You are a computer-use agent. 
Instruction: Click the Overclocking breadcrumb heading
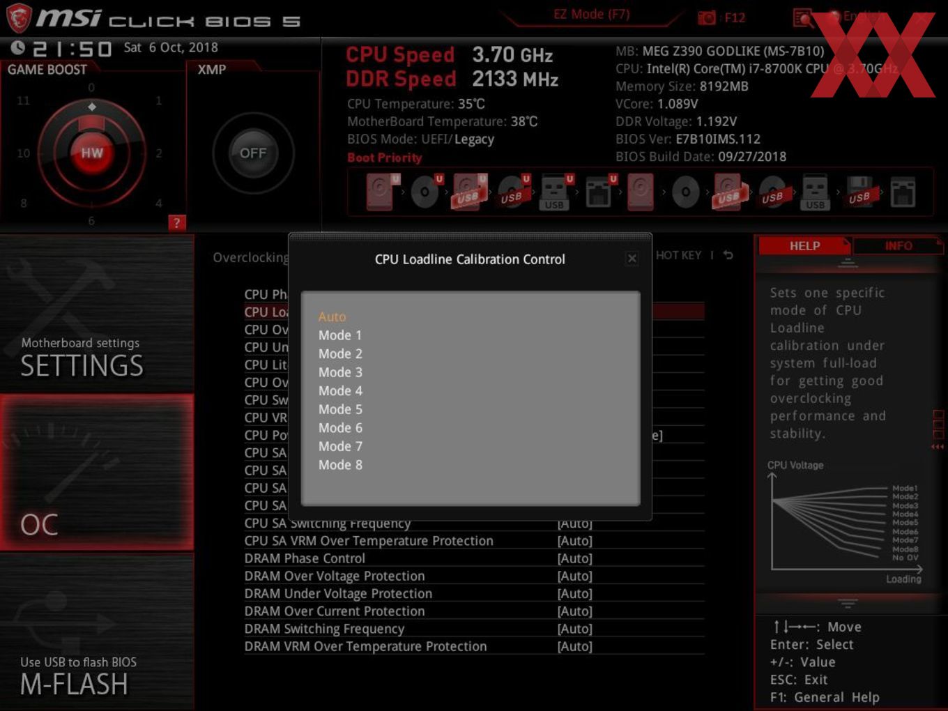[x=250, y=257]
